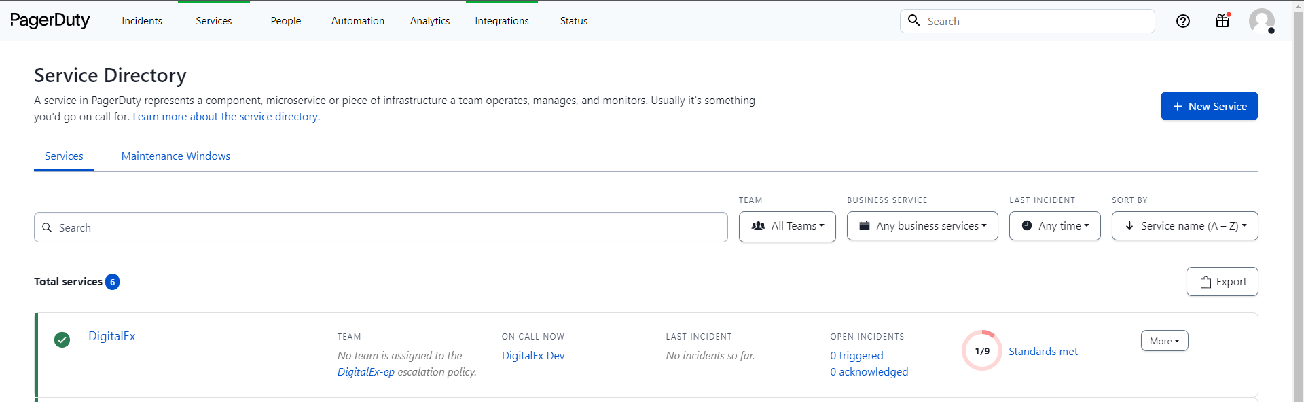Open the Any business services dropdown
The width and height of the screenshot is (1304, 402).
coord(922,226)
